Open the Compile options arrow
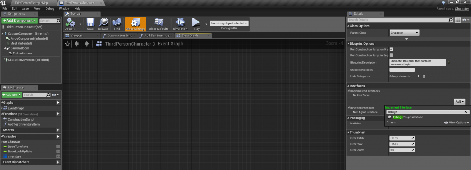The height and width of the screenshot is (170, 471). pyautogui.click(x=80, y=24)
